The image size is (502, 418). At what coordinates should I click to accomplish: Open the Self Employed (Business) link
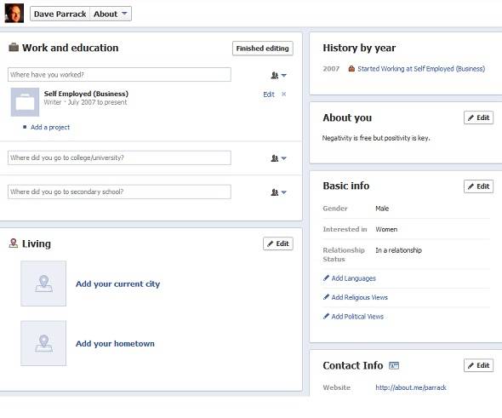(x=86, y=94)
